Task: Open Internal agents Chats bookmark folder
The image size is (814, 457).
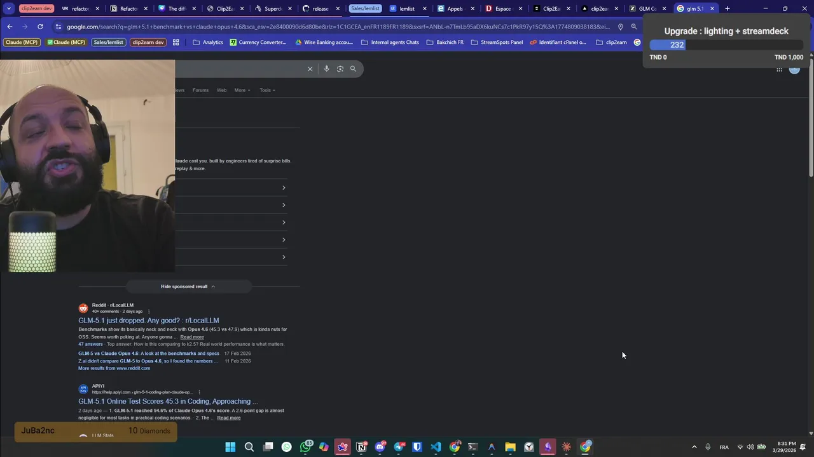Action: (x=390, y=43)
